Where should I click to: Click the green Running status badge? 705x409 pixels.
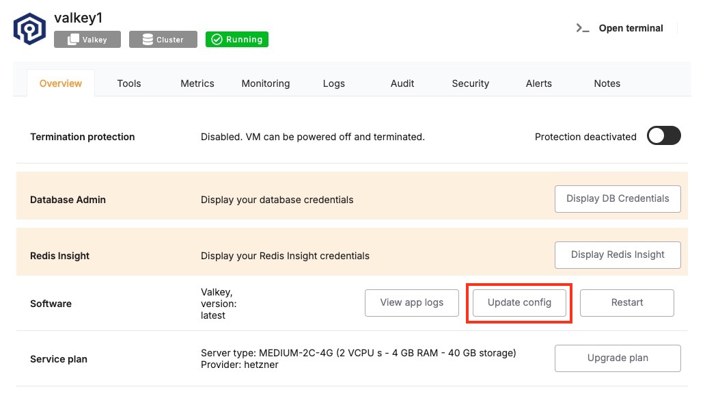[237, 39]
